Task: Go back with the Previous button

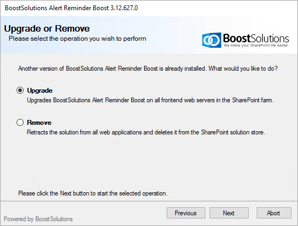Action: (186, 213)
